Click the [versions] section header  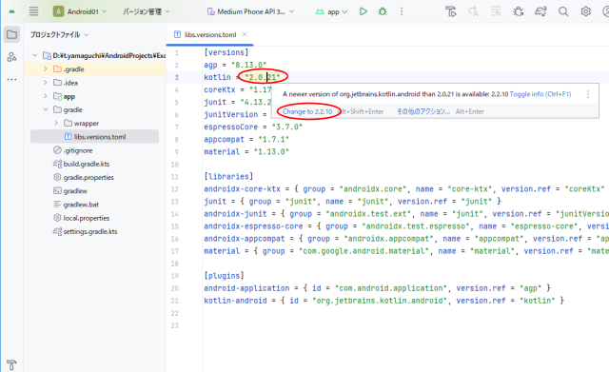pos(226,52)
